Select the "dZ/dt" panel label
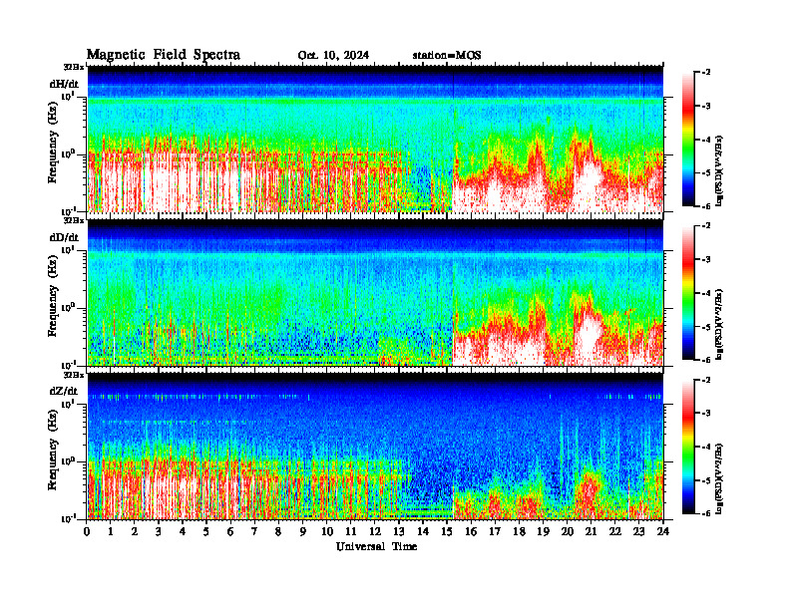Screen dimensions: 790x610 (64, 391)
